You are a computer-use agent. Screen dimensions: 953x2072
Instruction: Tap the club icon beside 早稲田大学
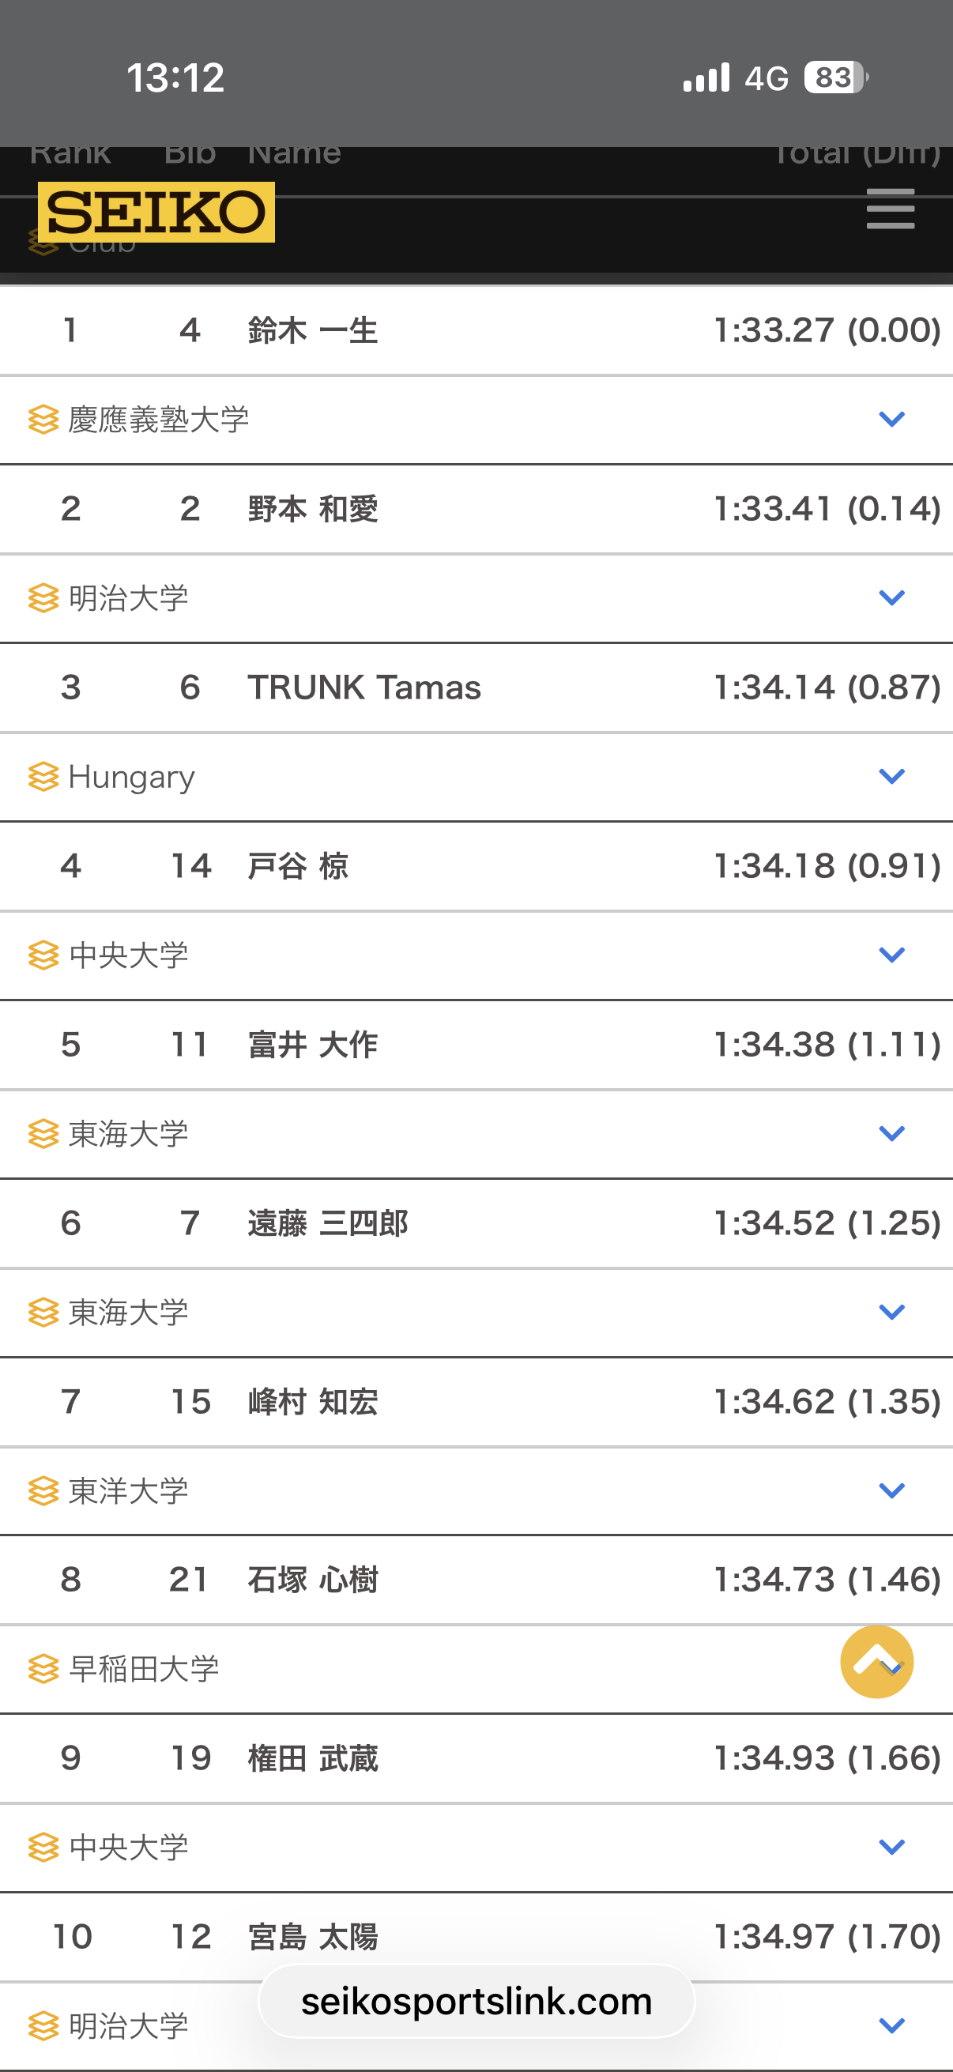click(x=43, y=1669)
